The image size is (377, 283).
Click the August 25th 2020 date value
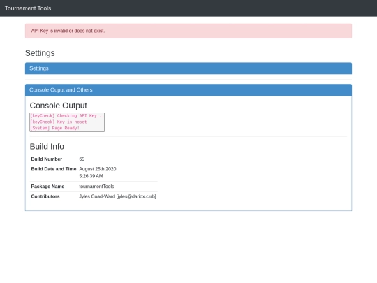(x=98, y=169)
